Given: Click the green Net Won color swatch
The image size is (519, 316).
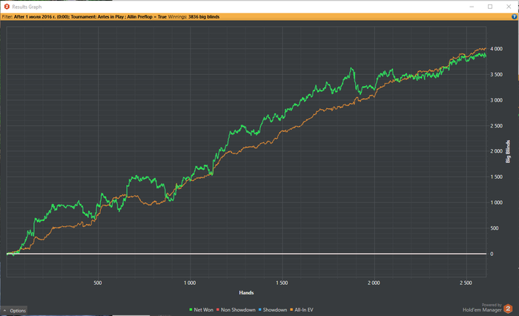Looking at the screenshot, I should point(191,310).
